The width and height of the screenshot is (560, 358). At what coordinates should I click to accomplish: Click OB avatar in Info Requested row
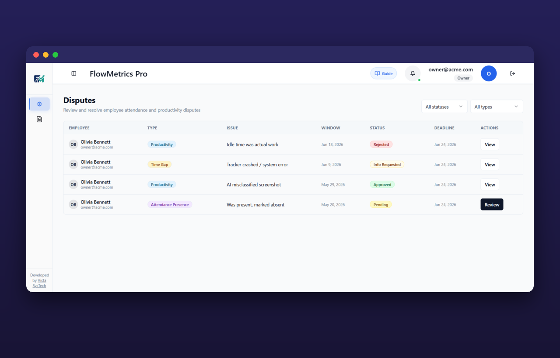pos(73,165)
